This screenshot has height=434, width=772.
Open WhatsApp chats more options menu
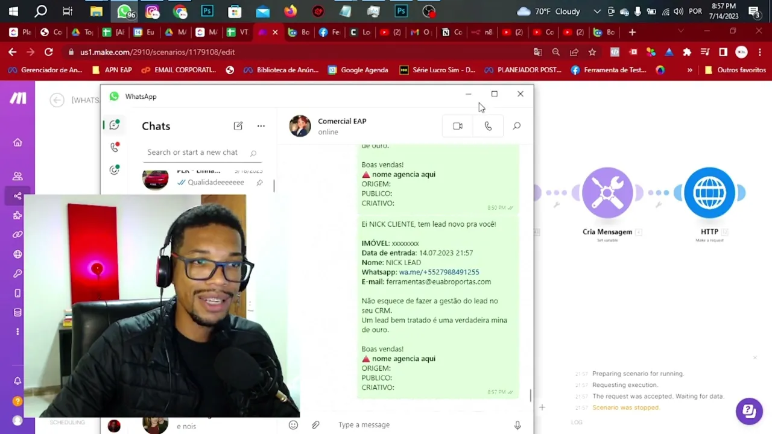[261, 126]
